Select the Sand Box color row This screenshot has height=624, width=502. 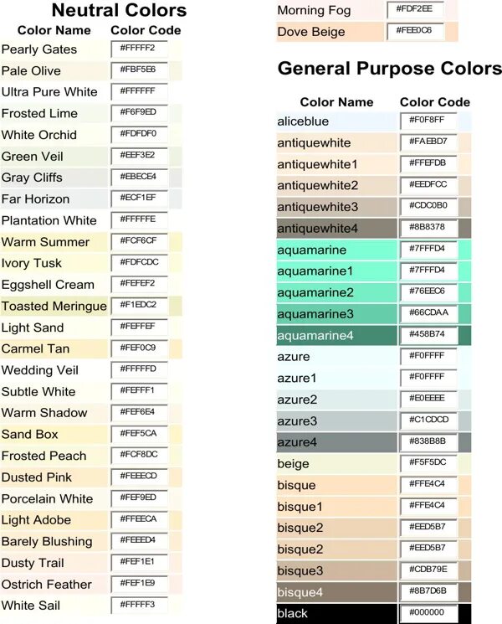point(91,435)
